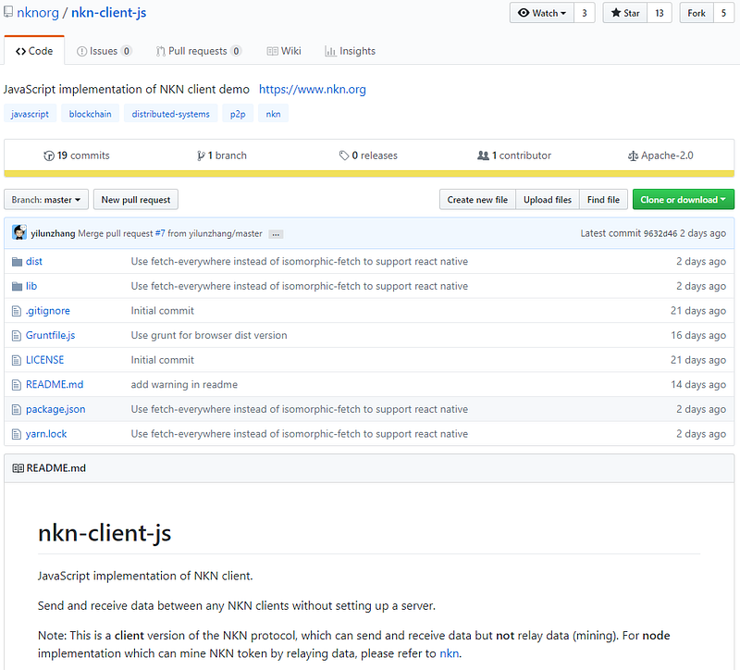740x670 pixels.
Task: Open the Pull requests tab
Action: tap(199, 51)
